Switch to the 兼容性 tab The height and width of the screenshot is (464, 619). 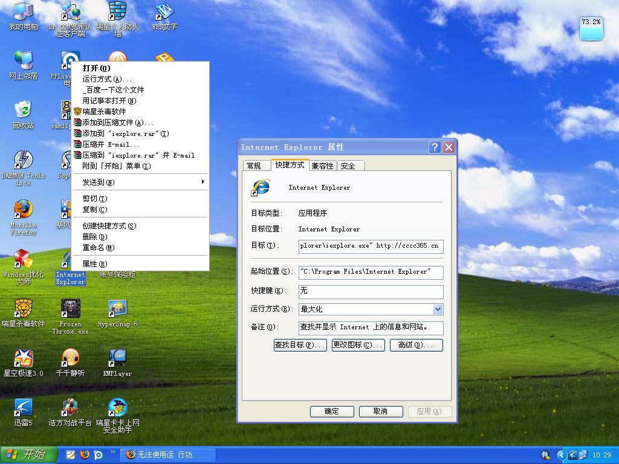pos(323,166)
